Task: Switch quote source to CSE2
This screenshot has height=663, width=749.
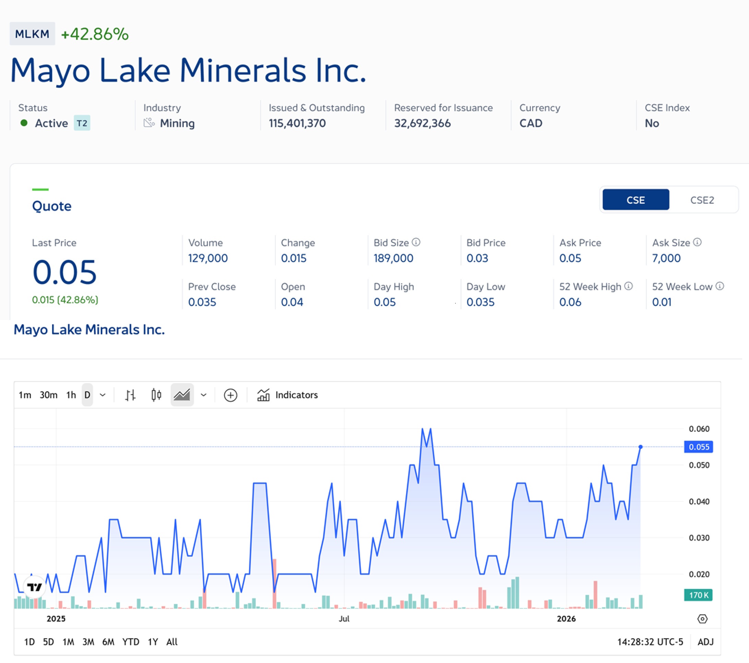Action: 702,200
